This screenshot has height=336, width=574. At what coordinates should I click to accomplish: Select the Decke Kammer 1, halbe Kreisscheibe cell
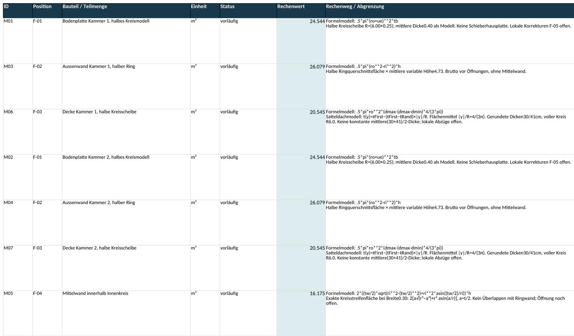coord(126,132)
